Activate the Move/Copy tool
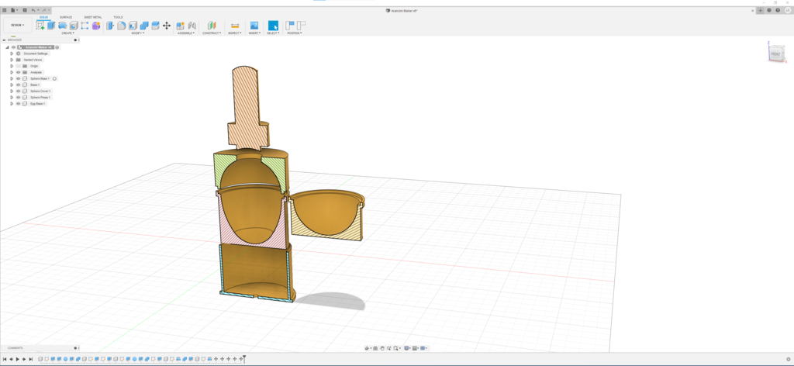Screen dimensions: 794x366 pyautogui.click(x=167, y=26)
